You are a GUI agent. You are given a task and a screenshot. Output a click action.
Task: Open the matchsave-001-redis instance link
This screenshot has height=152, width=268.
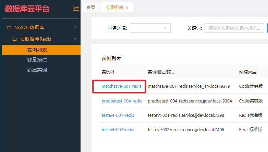pyautogui.click(x=121, y=86)
